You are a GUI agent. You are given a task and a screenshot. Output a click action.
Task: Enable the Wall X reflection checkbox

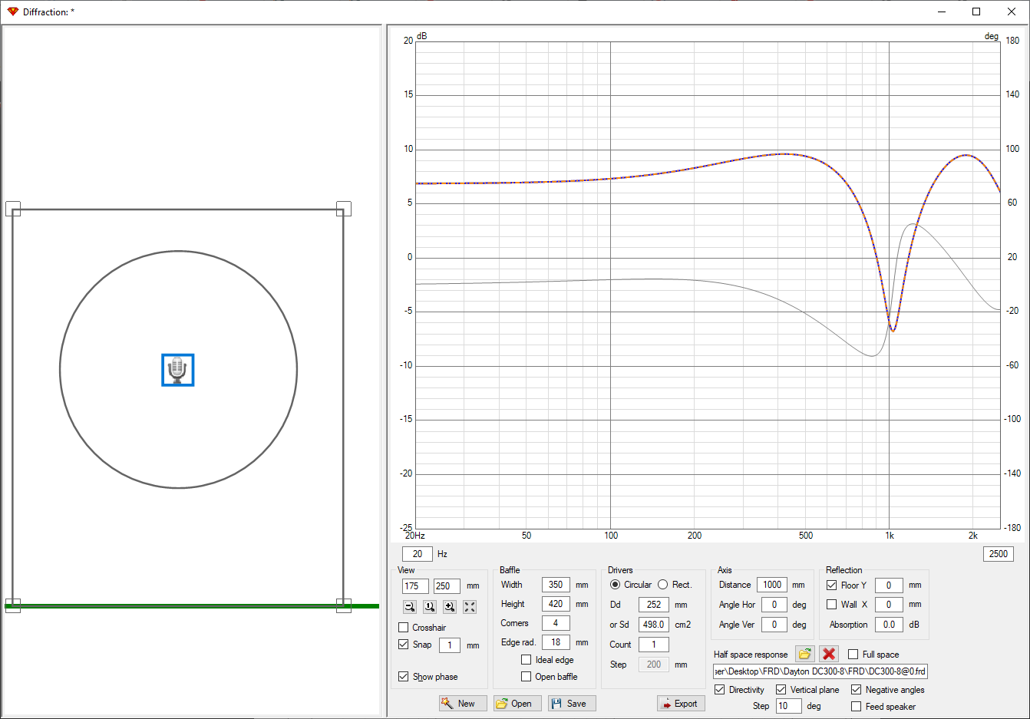tap(832, 605)
